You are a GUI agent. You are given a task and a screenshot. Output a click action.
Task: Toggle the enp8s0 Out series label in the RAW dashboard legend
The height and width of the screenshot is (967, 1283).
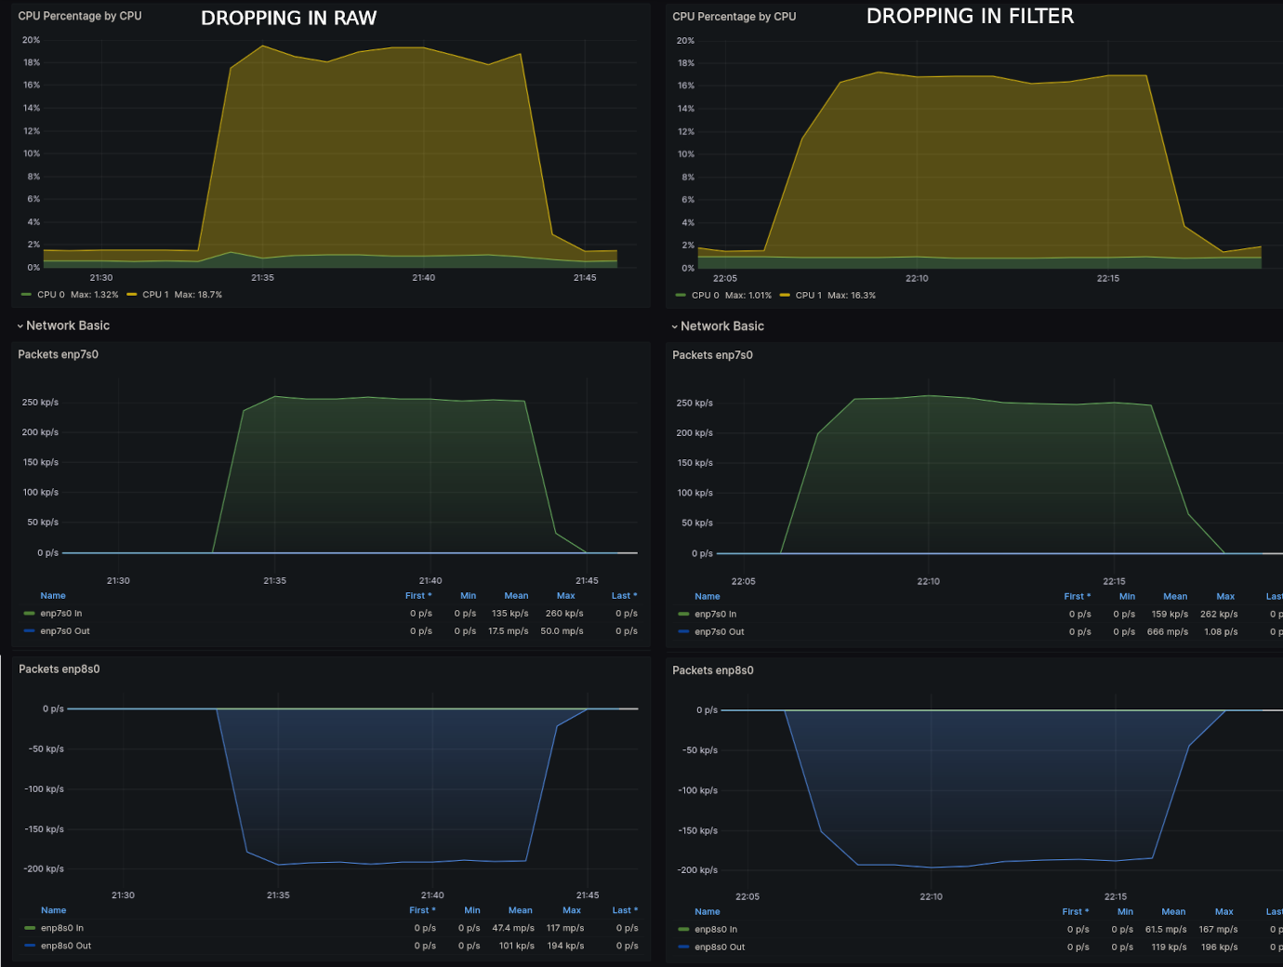pos(66,946)
